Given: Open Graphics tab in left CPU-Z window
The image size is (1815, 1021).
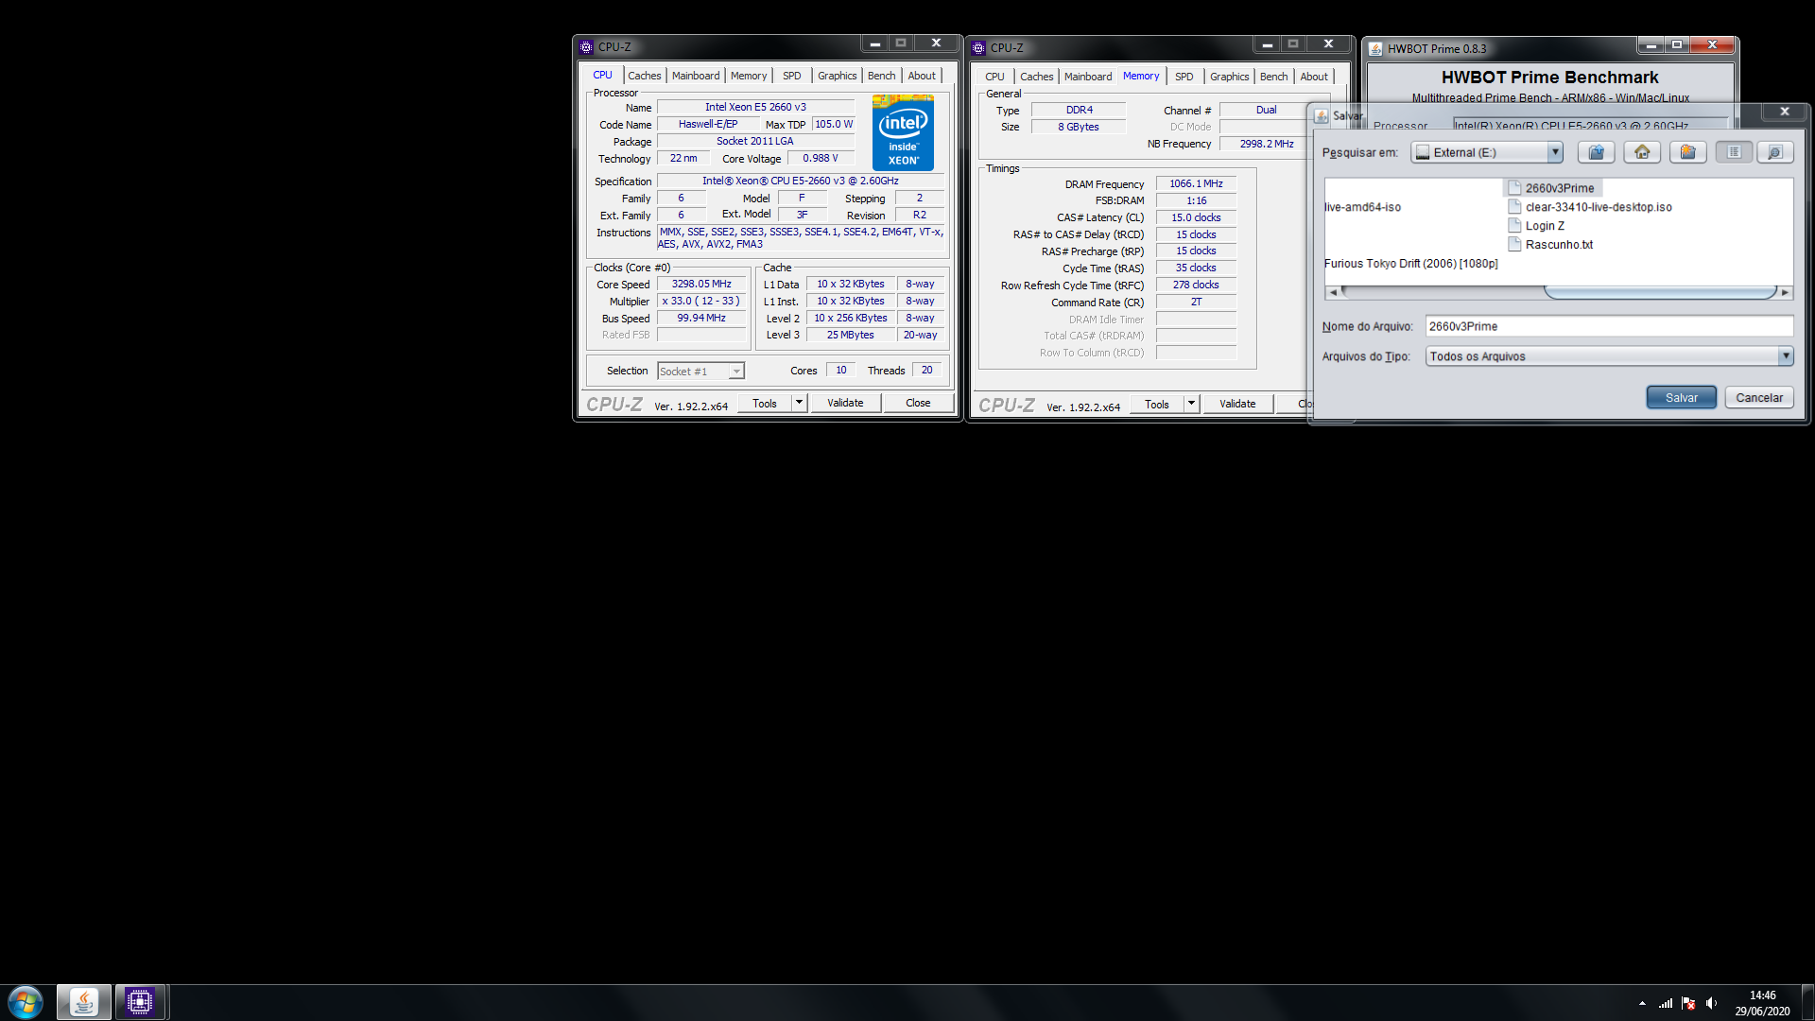Looking at the screenshot, I should point(837,76).
